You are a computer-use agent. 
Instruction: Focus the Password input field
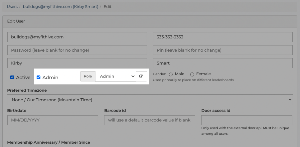[x=77, y=50]
